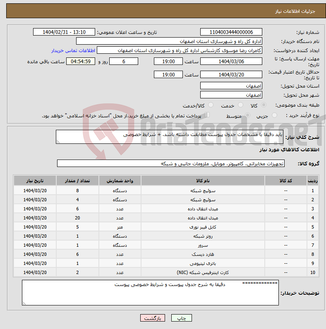Click the ردیف column header
Image resolution: width=326 pixels, height=329 pixels.
point(313,181)
